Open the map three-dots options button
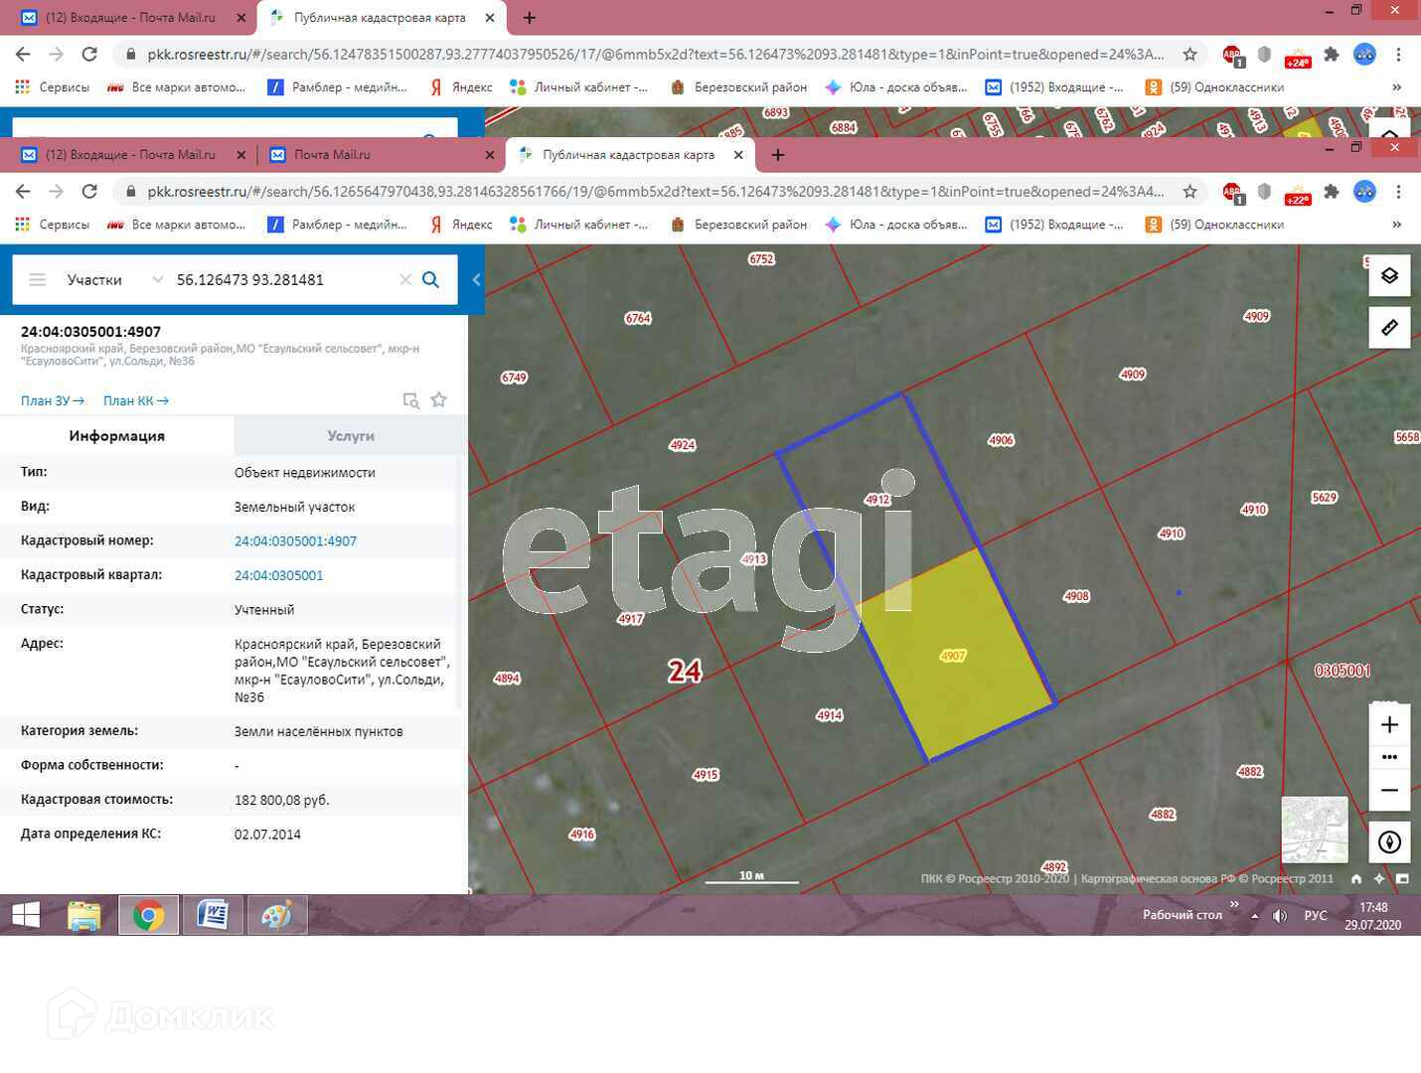The width and height of the screenshot is (1421, 1073). 1389,757
